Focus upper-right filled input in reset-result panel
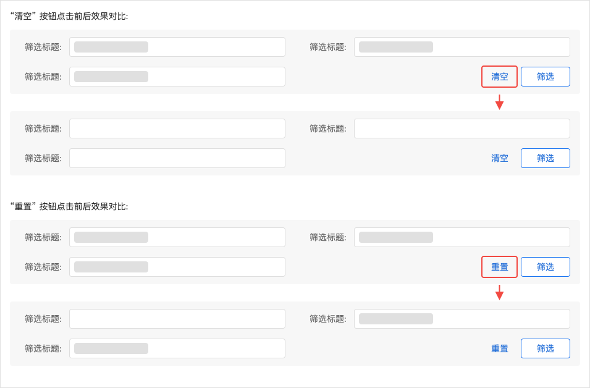Image resolution: width=590 pixels, height=388 pixels. pos(461,319)
